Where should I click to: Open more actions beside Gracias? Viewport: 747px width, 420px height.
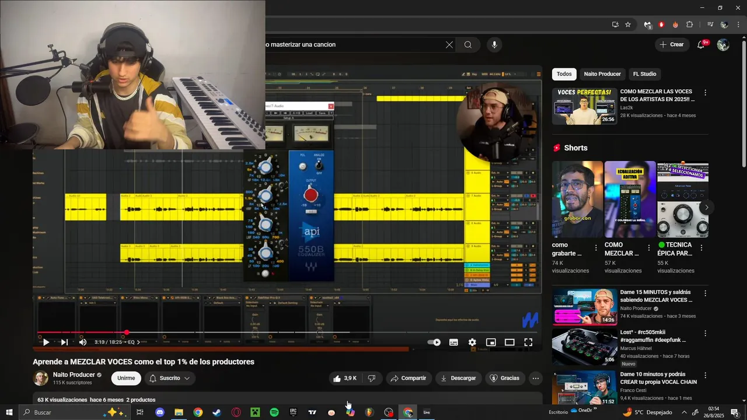pyautogui.click(x=536, y=378)
